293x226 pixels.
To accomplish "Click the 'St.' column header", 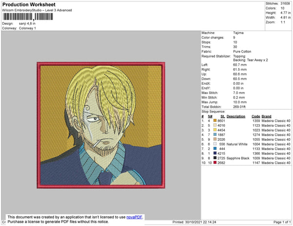I will coord(223,116).
